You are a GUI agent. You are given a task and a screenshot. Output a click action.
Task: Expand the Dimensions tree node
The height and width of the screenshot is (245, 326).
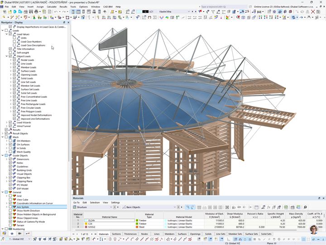pos(6,159)
